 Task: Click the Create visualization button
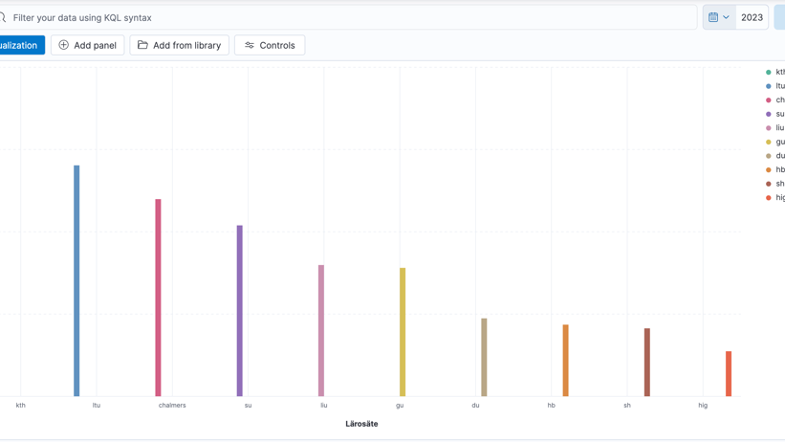tap(19, 45)
